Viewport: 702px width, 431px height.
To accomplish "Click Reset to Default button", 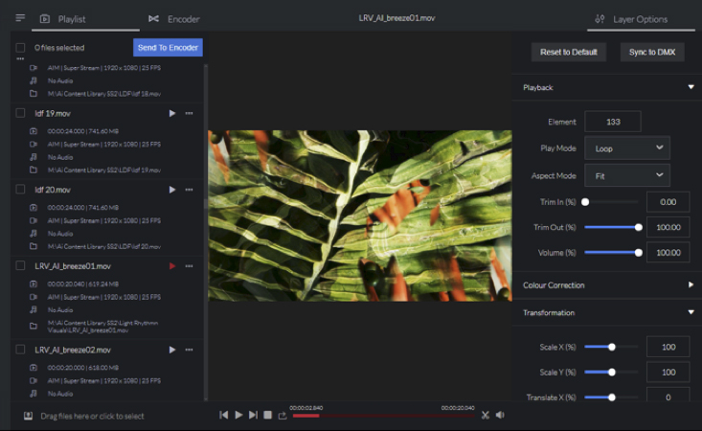I will click(x=569, y=53).
